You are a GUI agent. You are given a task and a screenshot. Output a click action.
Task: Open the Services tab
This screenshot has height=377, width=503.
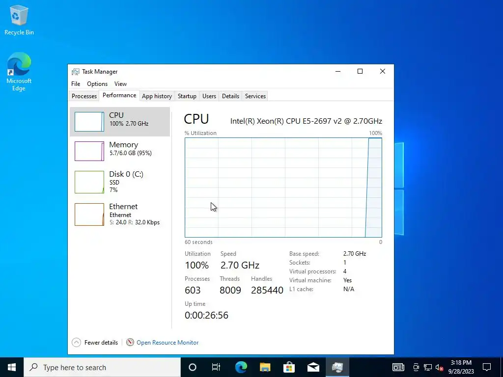(255, 96)
